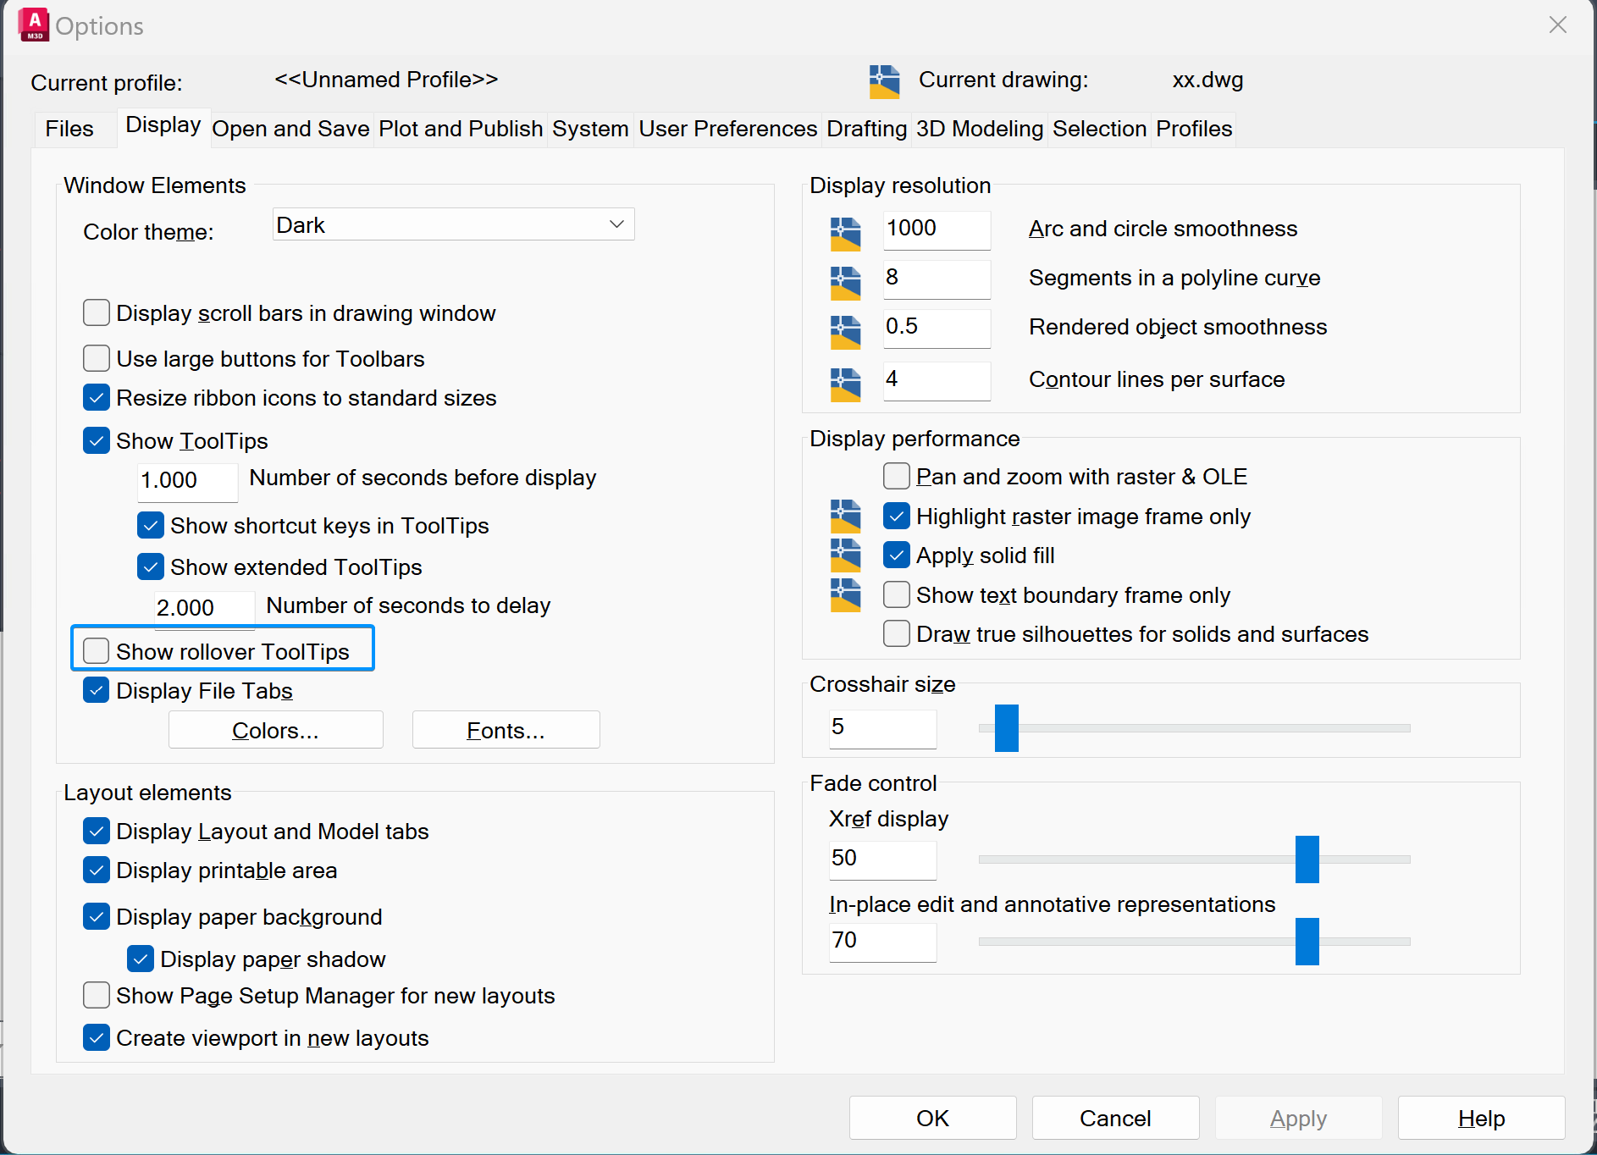Click the drawing icon beside Contour lines per surface
The image size is (1597, 1155).
pyautogui.click(x=845, y=384)
